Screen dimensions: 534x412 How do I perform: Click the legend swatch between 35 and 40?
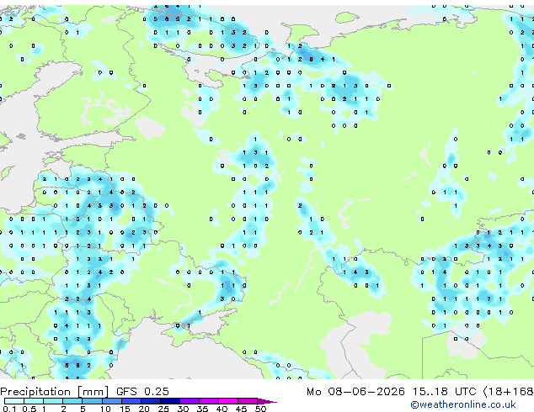click(x=208, y=401)
